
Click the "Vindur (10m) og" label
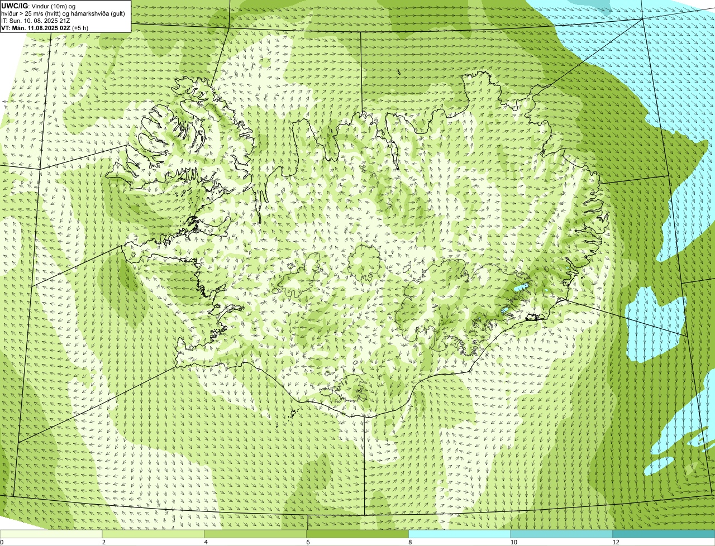click(54, 6)
